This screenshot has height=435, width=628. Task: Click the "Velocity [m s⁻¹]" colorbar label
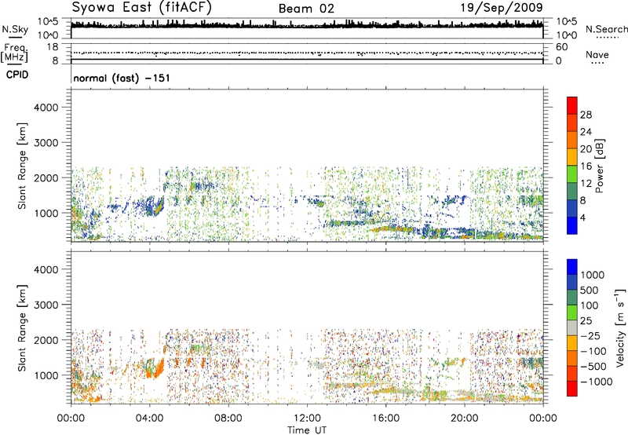click(x=620, y=327)
